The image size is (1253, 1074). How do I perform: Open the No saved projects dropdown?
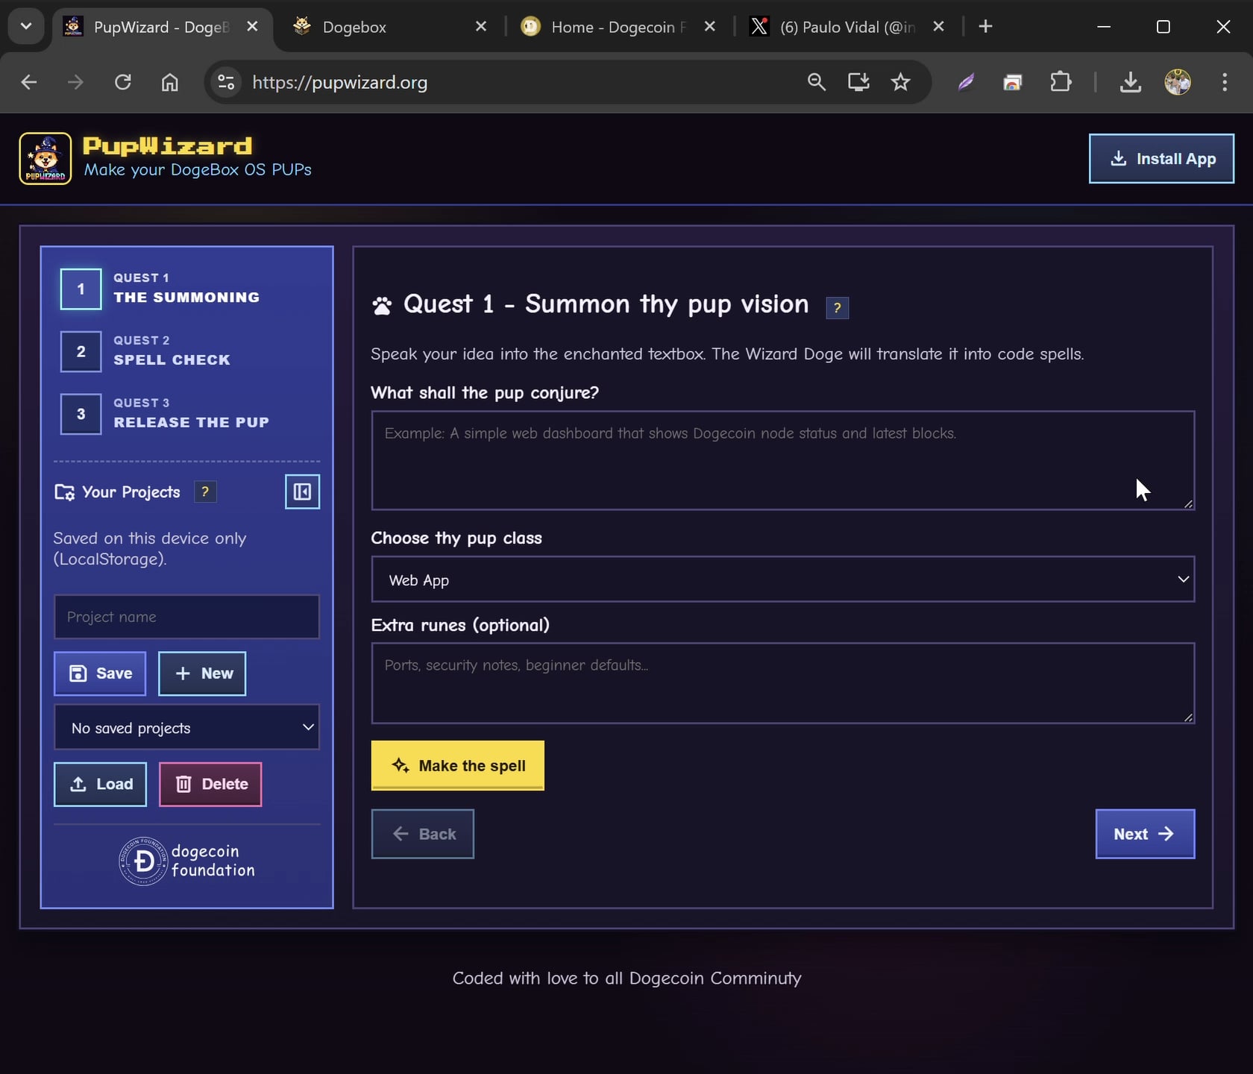(186, 728)
